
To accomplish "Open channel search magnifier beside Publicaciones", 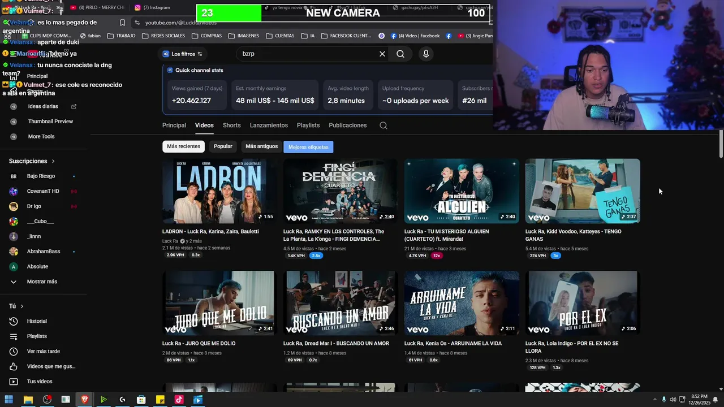I will point(383,125).
